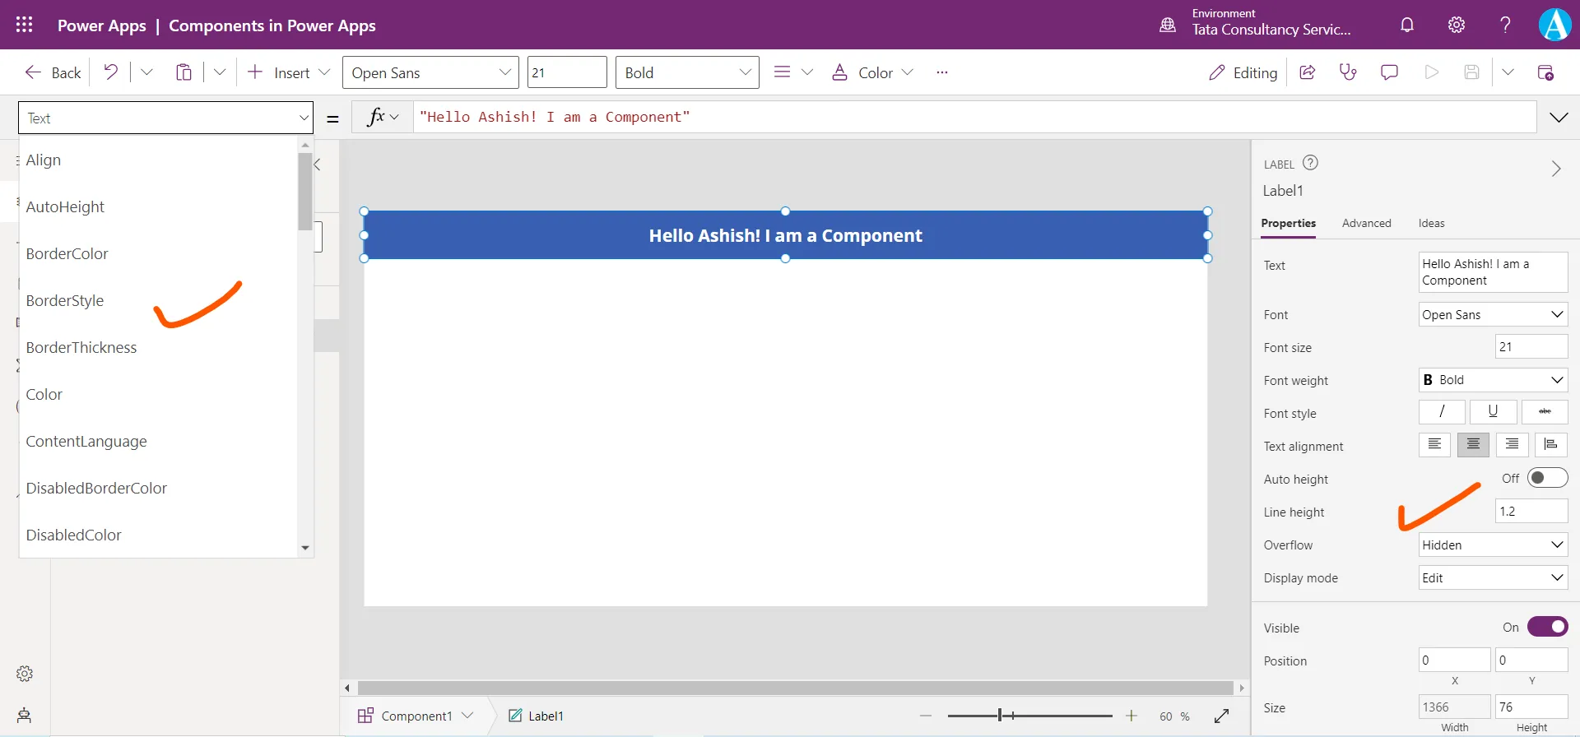This screenshot has height=737, width=1580.
Task: Apply strikethrough font style
Action: click(1545, 411)
